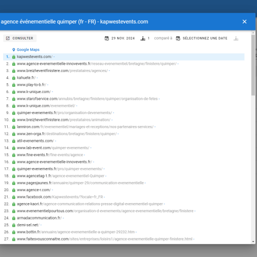The width and height of the screenshot is (257, 257).
Task: Open quimper-evenements.fr/pro/quimper-evenements/ link
Action: coord(60,169)
